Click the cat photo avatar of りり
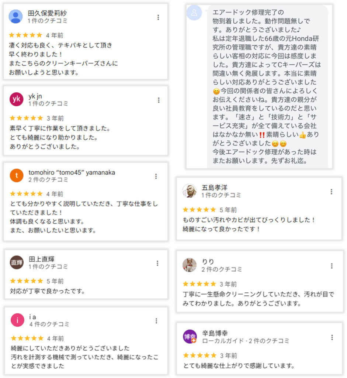347x378 pixels. click(190, 265)
